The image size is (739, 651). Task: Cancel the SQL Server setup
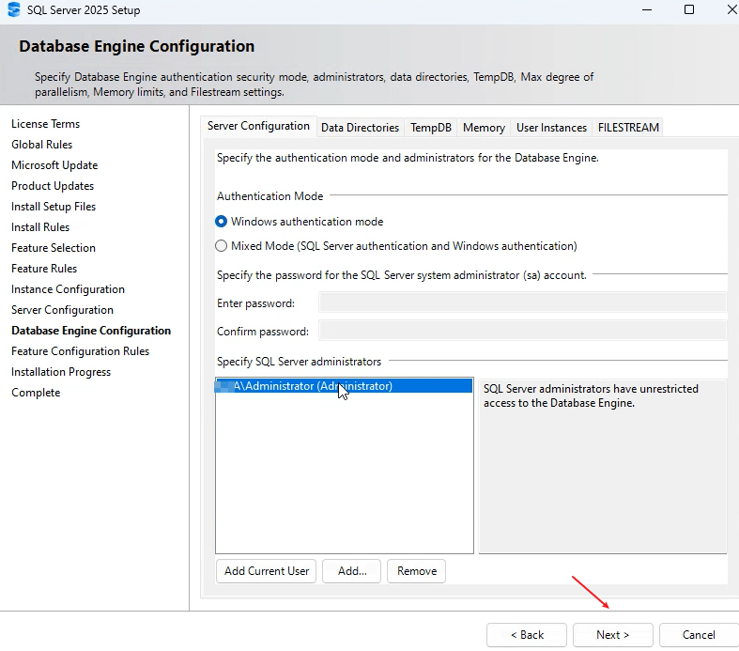tap(699, 635)
